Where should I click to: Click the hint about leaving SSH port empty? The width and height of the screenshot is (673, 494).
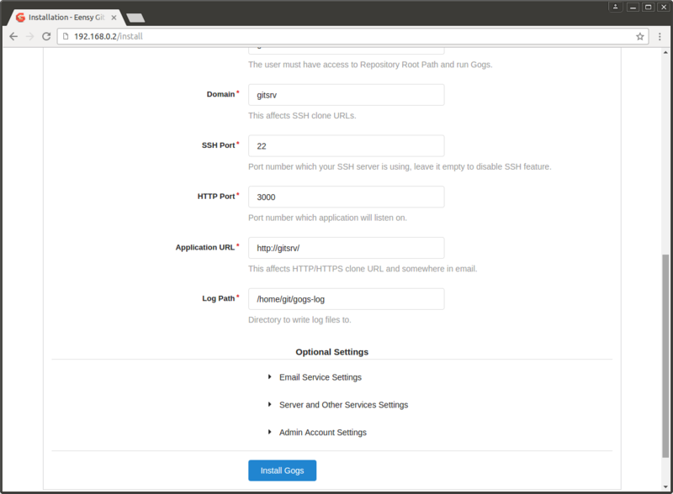400,167
